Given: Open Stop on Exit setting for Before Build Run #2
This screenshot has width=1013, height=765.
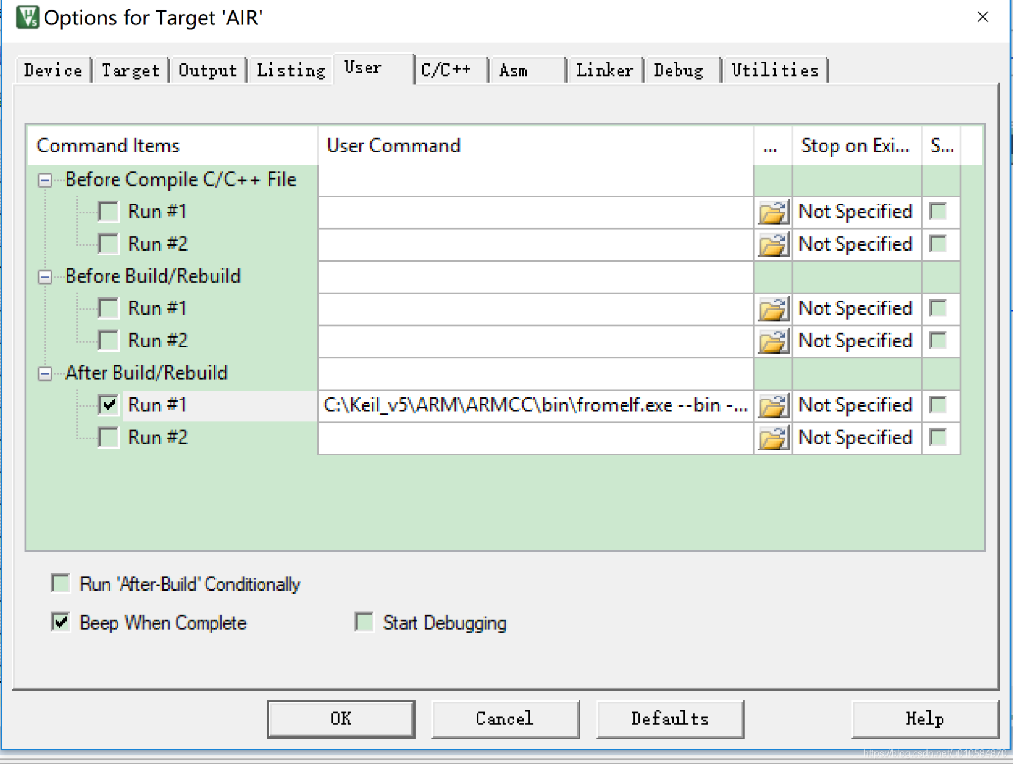Looking at the screenshot, I should coord(856,341).
